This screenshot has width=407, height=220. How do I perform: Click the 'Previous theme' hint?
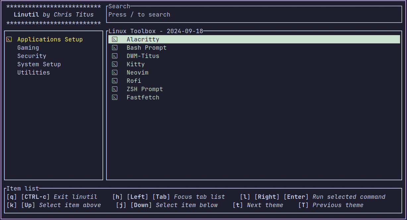(338, 205)
